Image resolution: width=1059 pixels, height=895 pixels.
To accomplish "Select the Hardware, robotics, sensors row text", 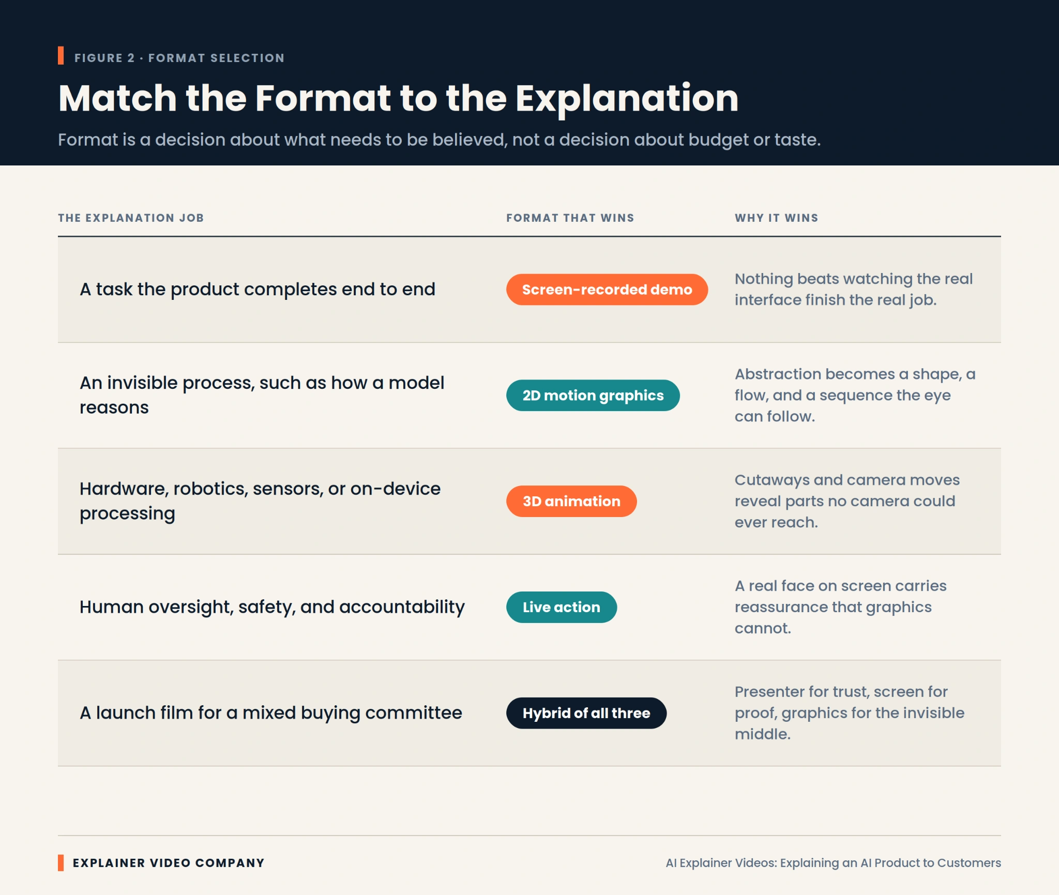I will tap(260, 501).
